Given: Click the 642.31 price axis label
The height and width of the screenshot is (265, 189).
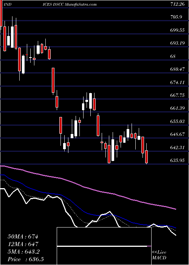Looking at the screenshot, I should point(177,148).
